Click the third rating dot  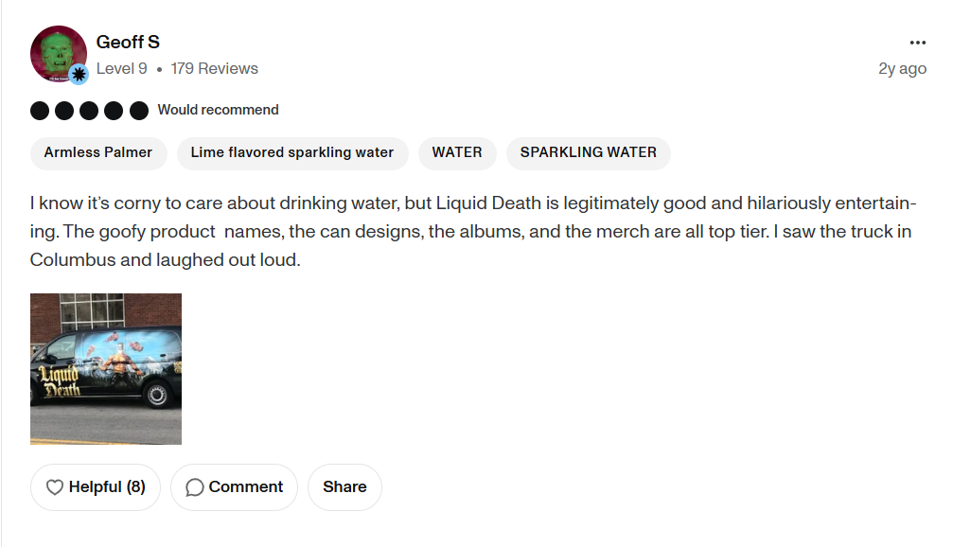coord(90,110)
